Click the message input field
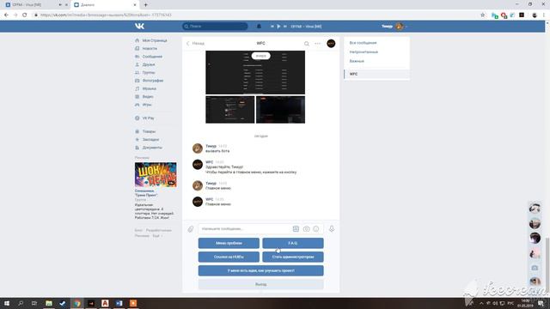Viewport: 550px width, 309px height. (x=246, y=229)
